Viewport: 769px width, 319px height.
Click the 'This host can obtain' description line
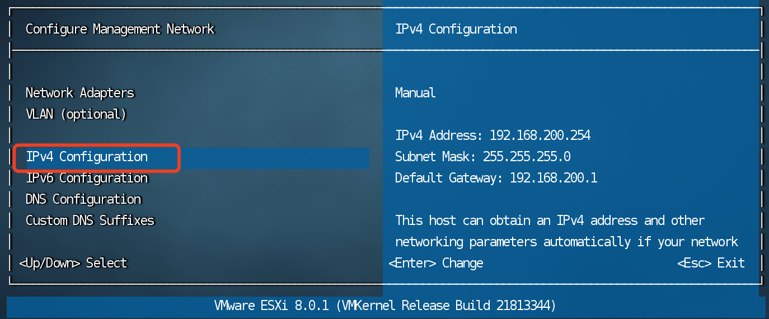coord(550,221)
